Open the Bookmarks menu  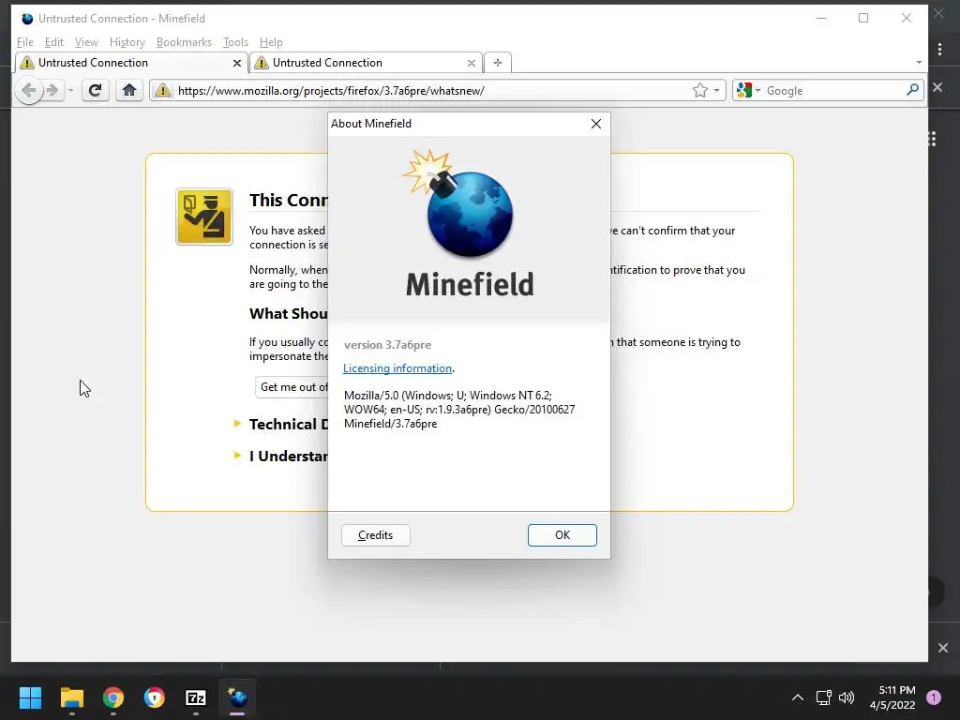click(x=184, y=42)
